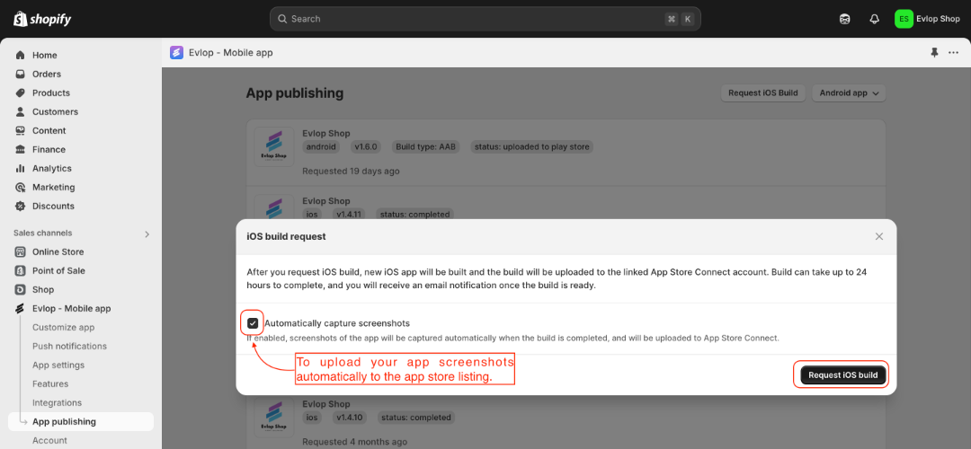
Task: Go to Products page
Action: (50, 92)
